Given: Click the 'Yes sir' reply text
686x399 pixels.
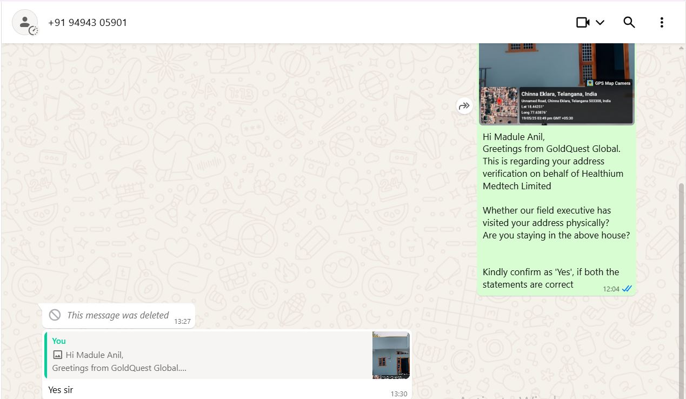Looking at the screenshot, I should point(61,390).
